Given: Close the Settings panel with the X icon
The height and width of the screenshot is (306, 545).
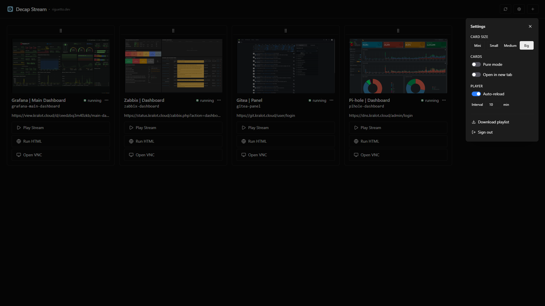Looking at the screenshot, I should [x=530, y=26].
